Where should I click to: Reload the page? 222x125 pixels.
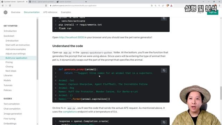point(10,6)
